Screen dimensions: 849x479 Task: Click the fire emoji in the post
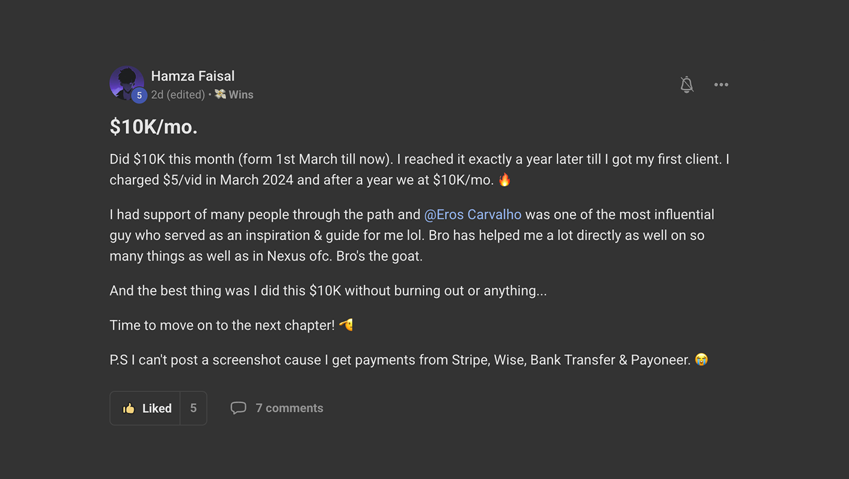(504, 179)
